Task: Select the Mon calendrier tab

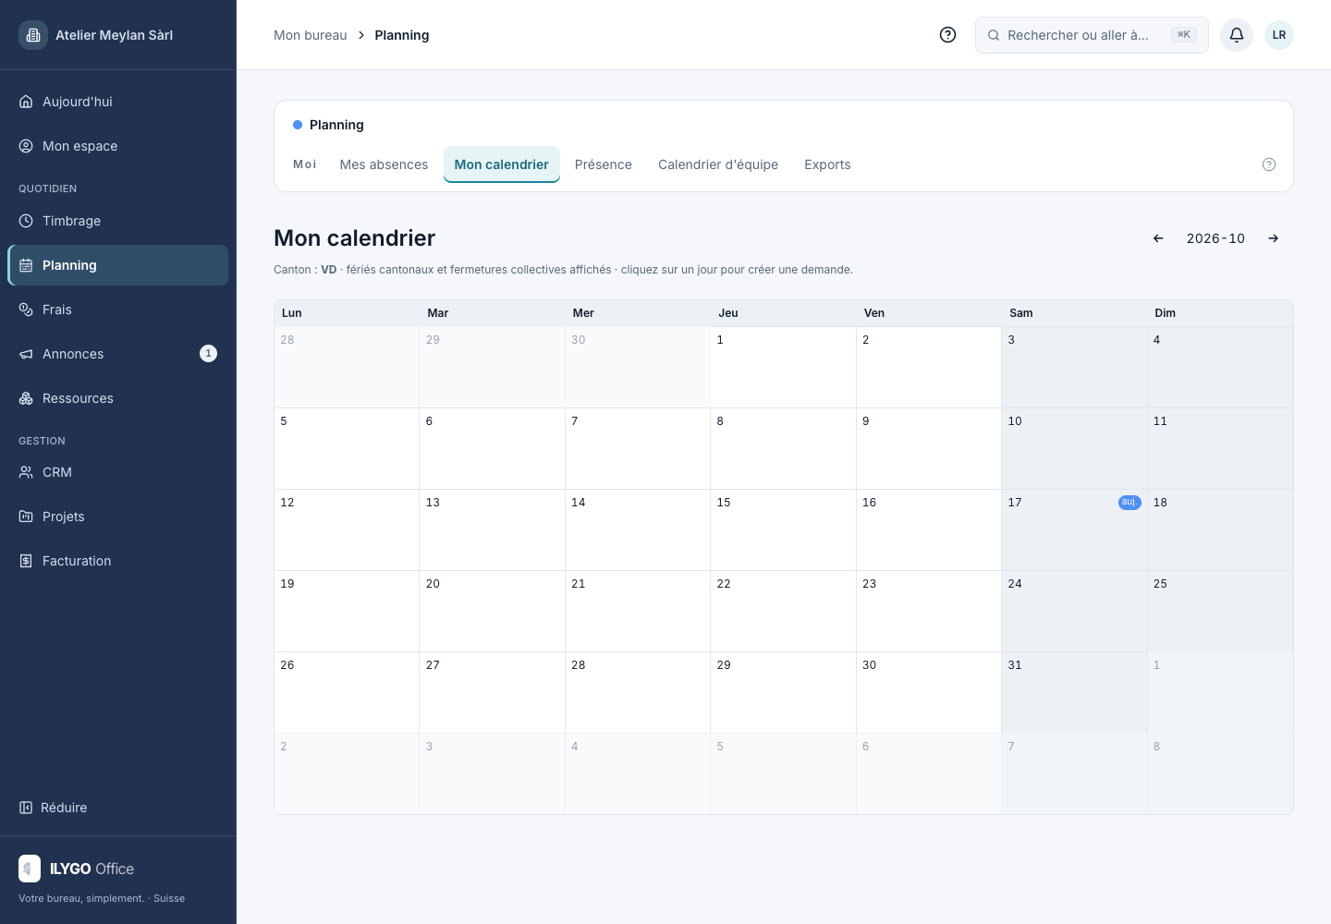Action: click(502, 164)
